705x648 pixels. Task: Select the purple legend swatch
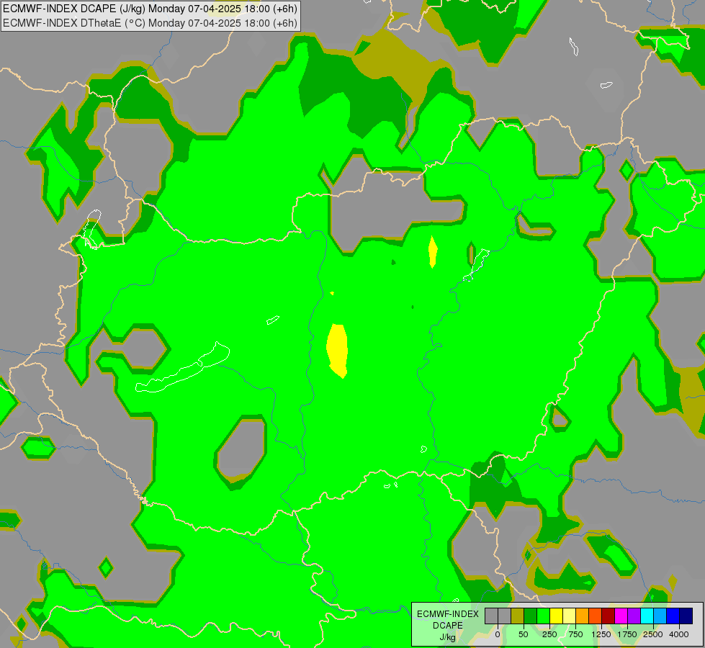pos(634,616)
